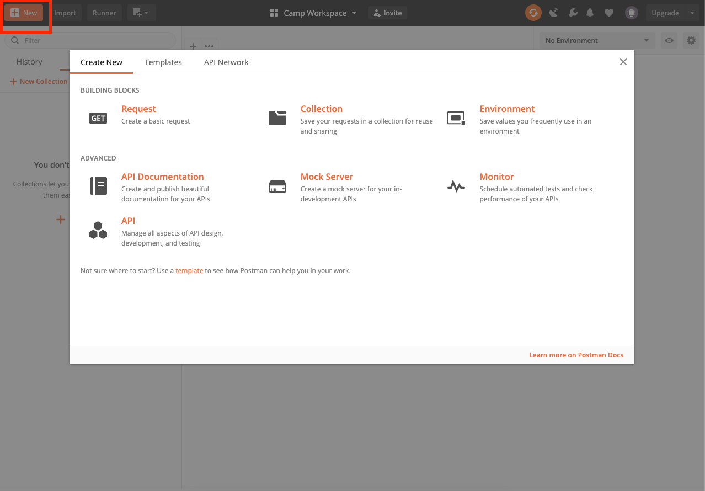Click the Collection title link

point(322,109)
